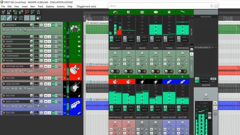Click the black guitar image on LEAD GUITAR track
This screenshot has height=135, width=240.
click(x=75, y=87)
